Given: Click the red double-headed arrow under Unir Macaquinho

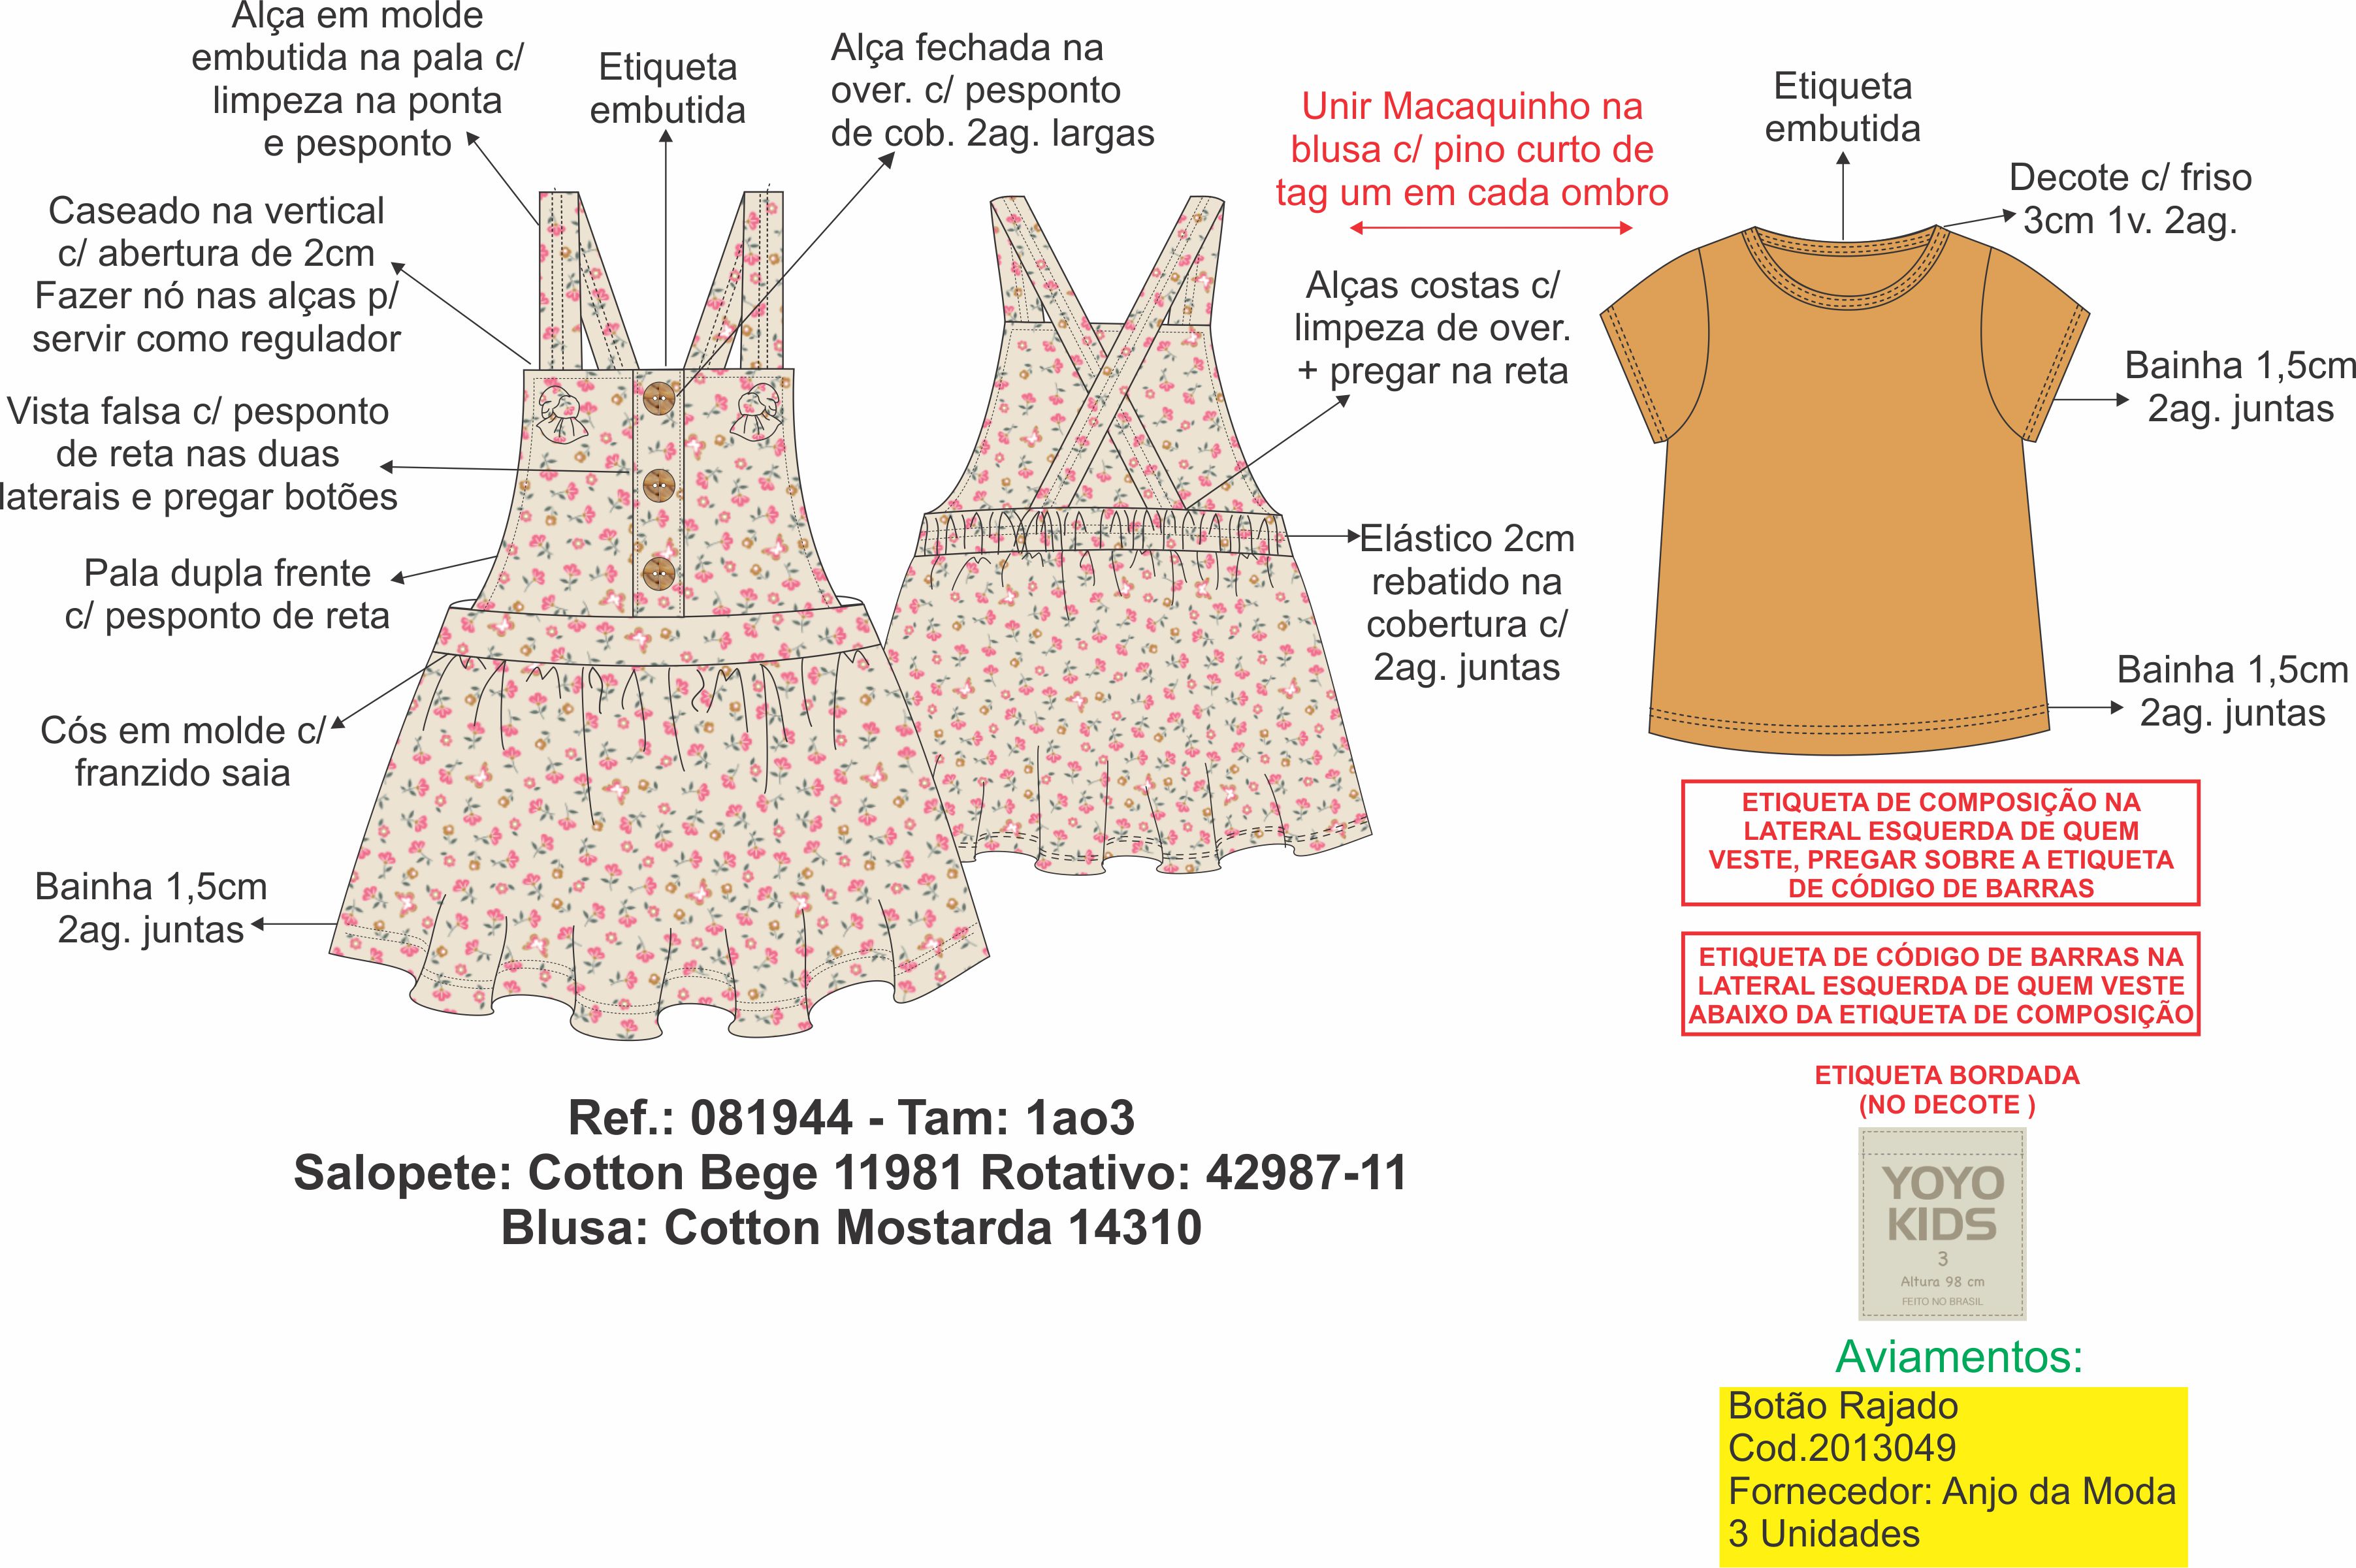Looking at the screenshot, I should click(1490, 228).
